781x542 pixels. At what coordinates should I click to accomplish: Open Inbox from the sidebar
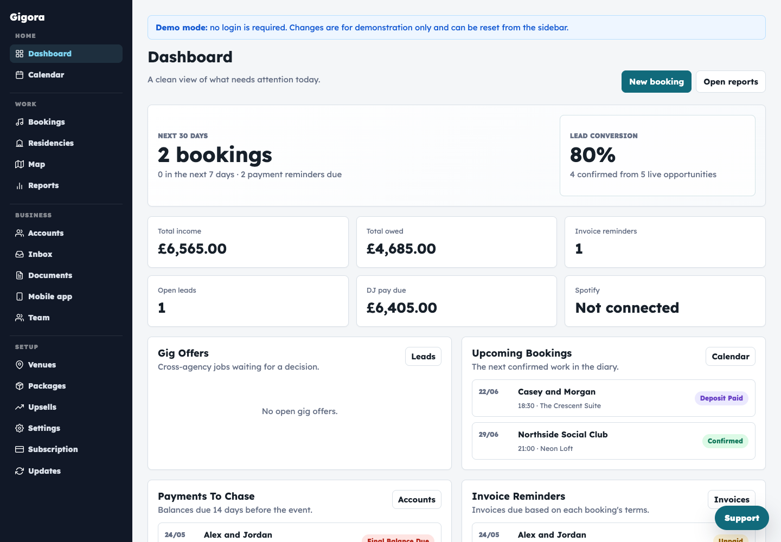pyautogui.click(x=66, y=254)
